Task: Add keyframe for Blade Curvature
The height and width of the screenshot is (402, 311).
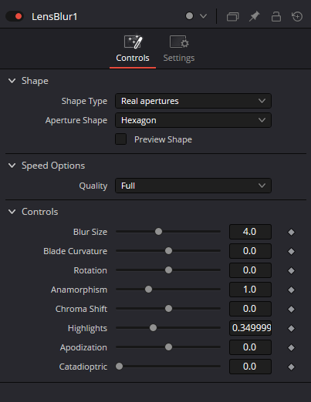Action: pos(291,251)
